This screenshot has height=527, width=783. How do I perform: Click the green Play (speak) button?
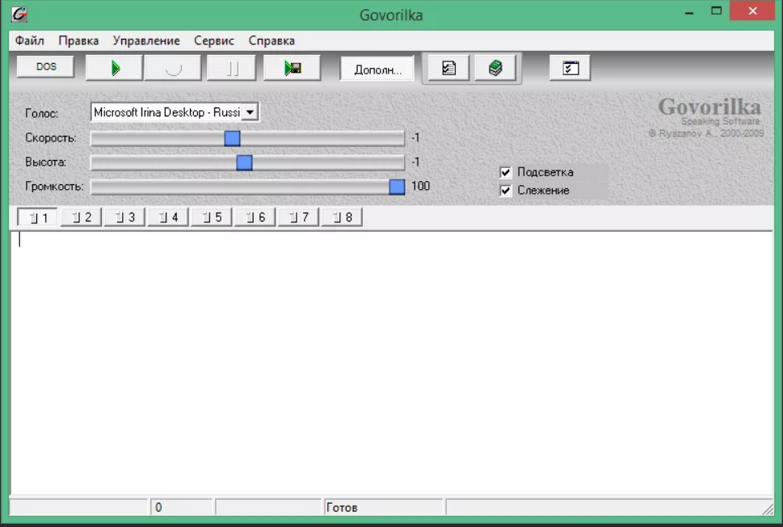coord(115,68)
